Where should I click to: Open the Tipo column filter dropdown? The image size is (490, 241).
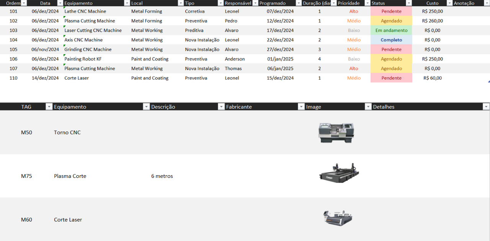(220, 3)
